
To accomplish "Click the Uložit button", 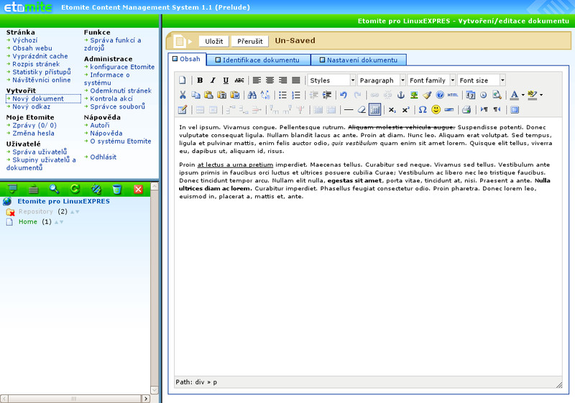I will click(213, 41).
